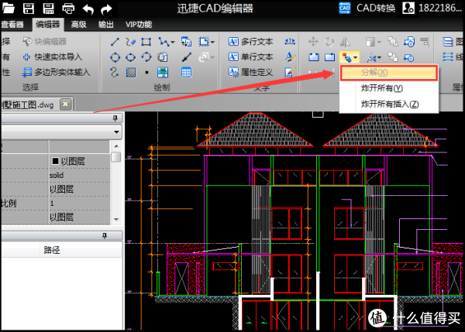Click the 属性定义 attribute definition tool

tap(252, 72)
